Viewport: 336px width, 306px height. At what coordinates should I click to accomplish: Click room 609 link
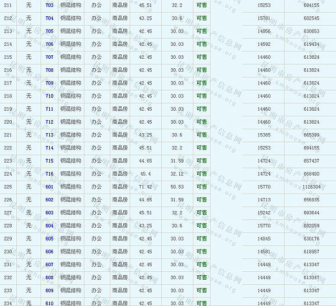[x=49, y=290]
